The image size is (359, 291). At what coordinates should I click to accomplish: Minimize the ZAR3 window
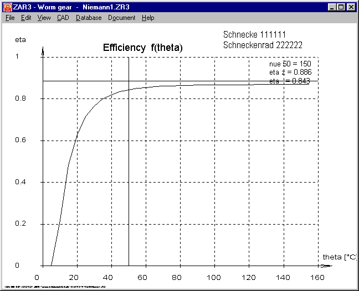(x=331, y=7)
